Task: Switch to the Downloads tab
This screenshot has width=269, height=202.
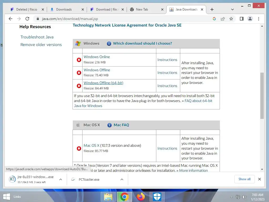Action: 64,9
